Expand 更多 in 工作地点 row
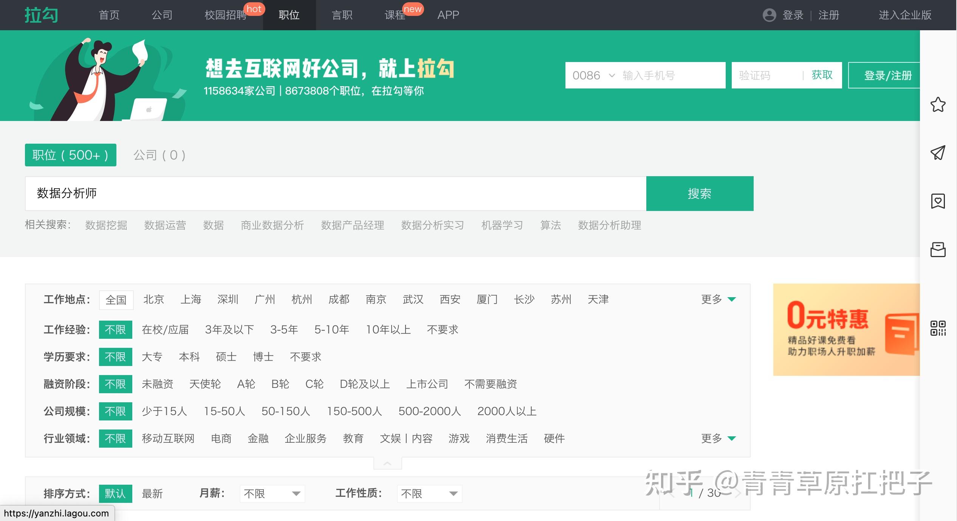957x521 pixels. coord(718,299)
